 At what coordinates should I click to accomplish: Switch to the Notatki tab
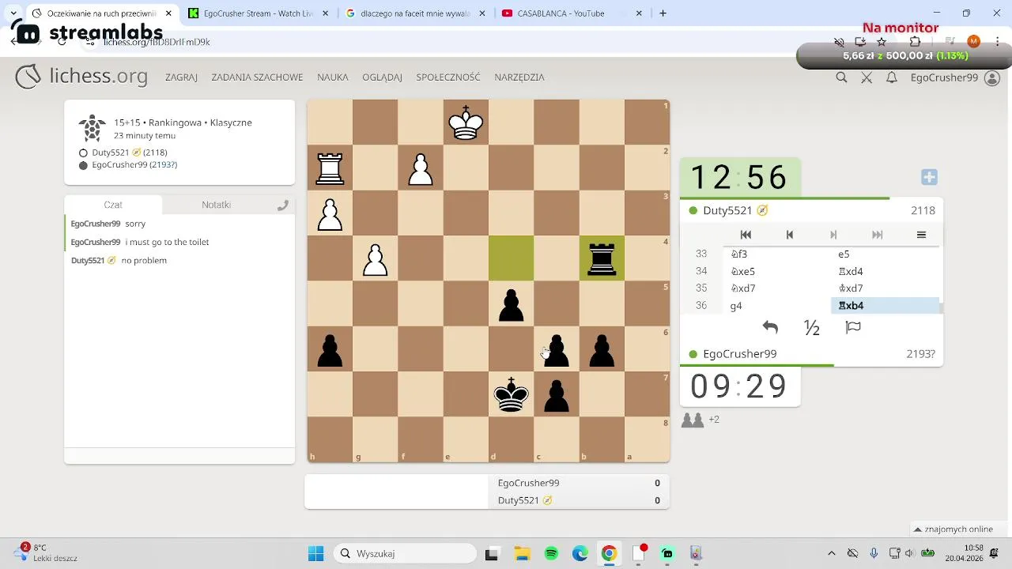click(x=216, y=205)
